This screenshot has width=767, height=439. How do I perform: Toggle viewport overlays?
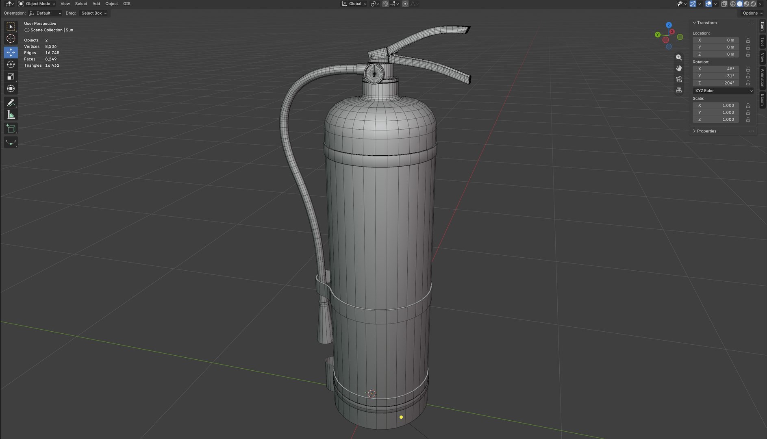pos(708,4)
